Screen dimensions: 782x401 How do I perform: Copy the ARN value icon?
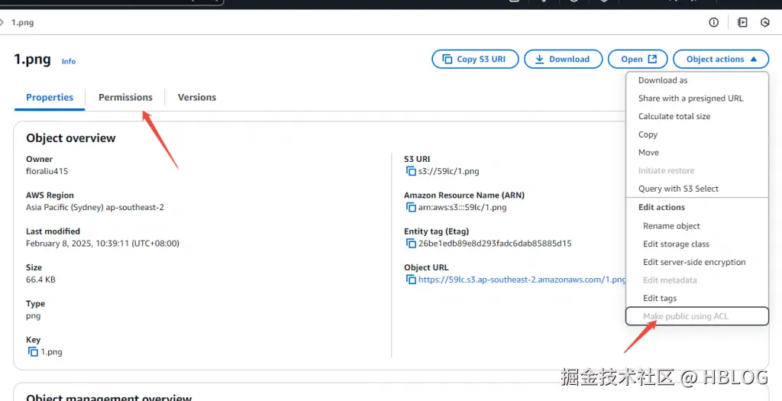coord(411,208)
